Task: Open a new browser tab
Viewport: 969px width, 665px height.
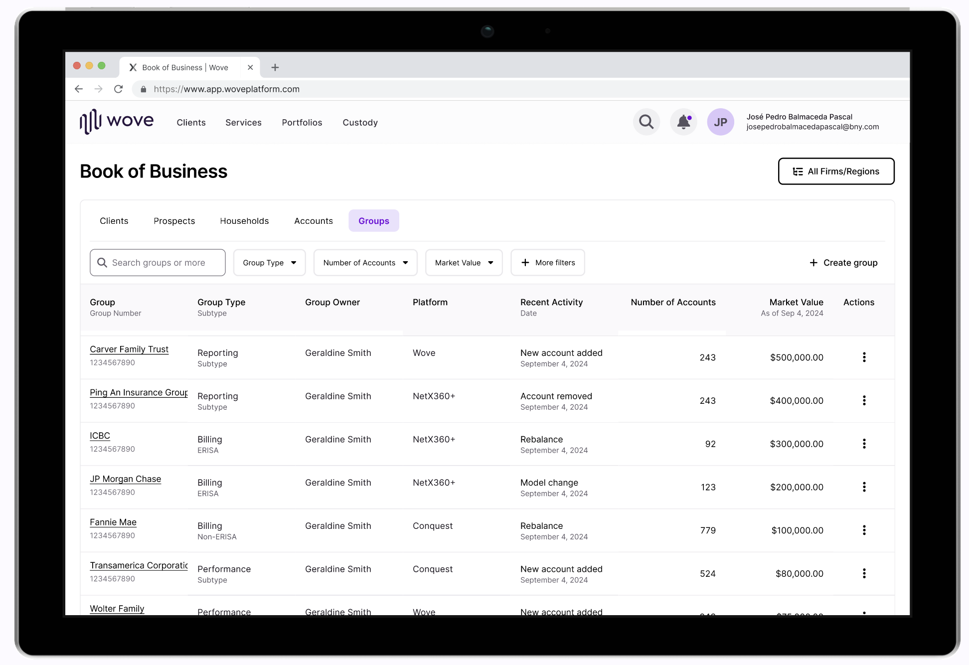Action: (x=275, y=67)
